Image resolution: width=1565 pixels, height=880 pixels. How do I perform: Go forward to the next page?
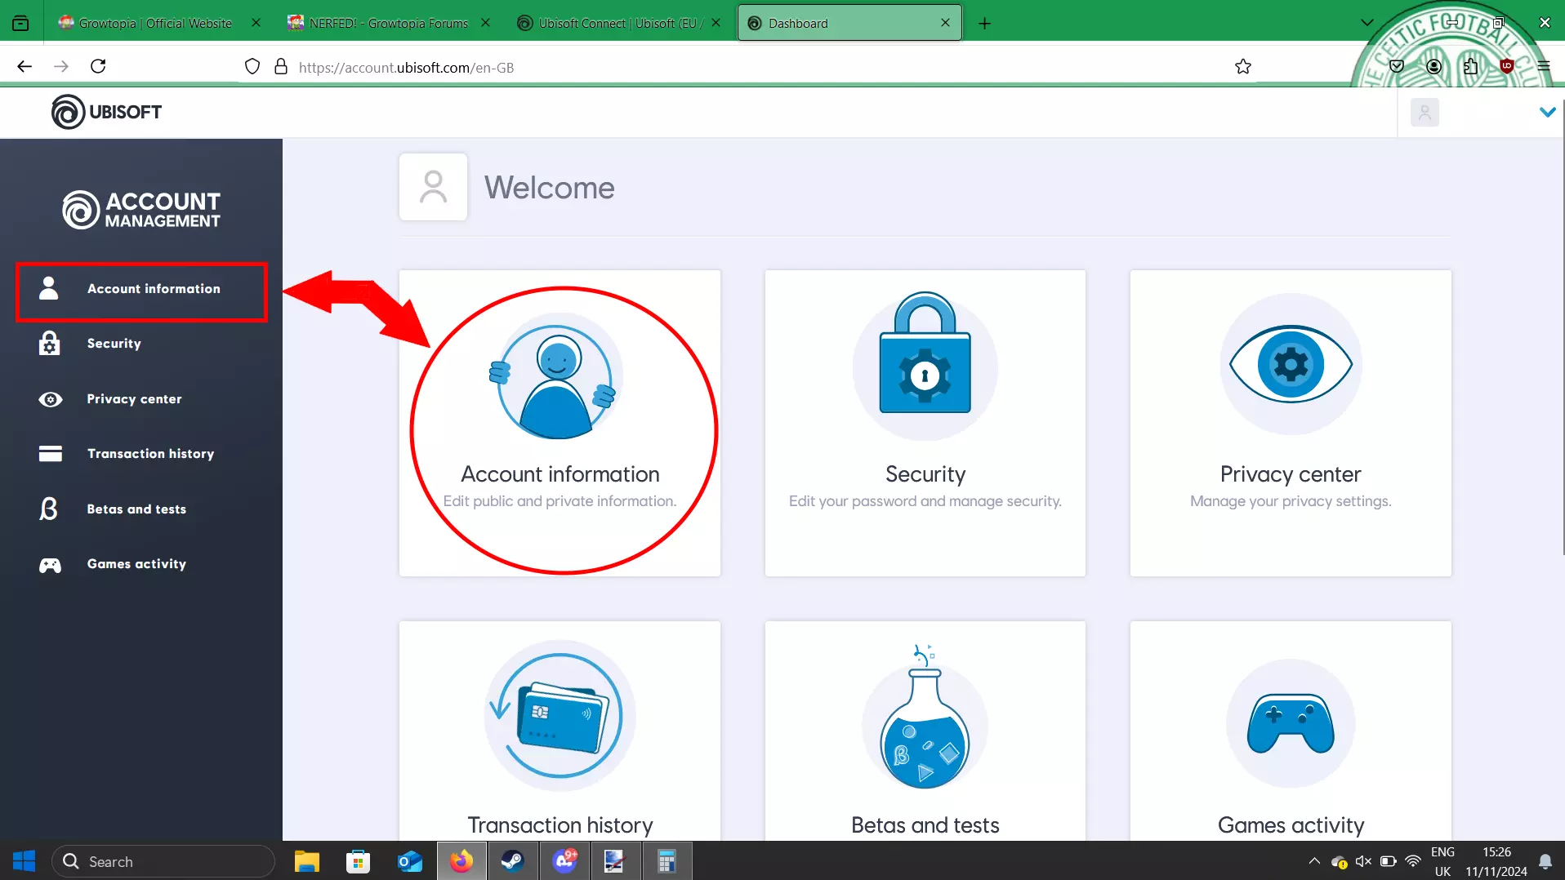click(x=61, y=67)
